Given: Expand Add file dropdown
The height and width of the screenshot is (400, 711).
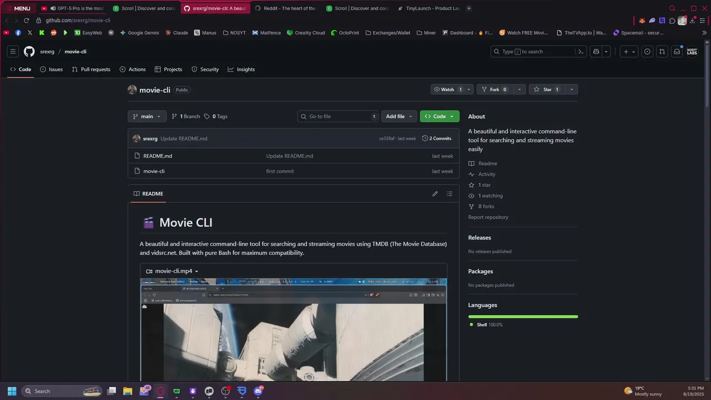Looking at the screenshot, I should click(399, 117).
